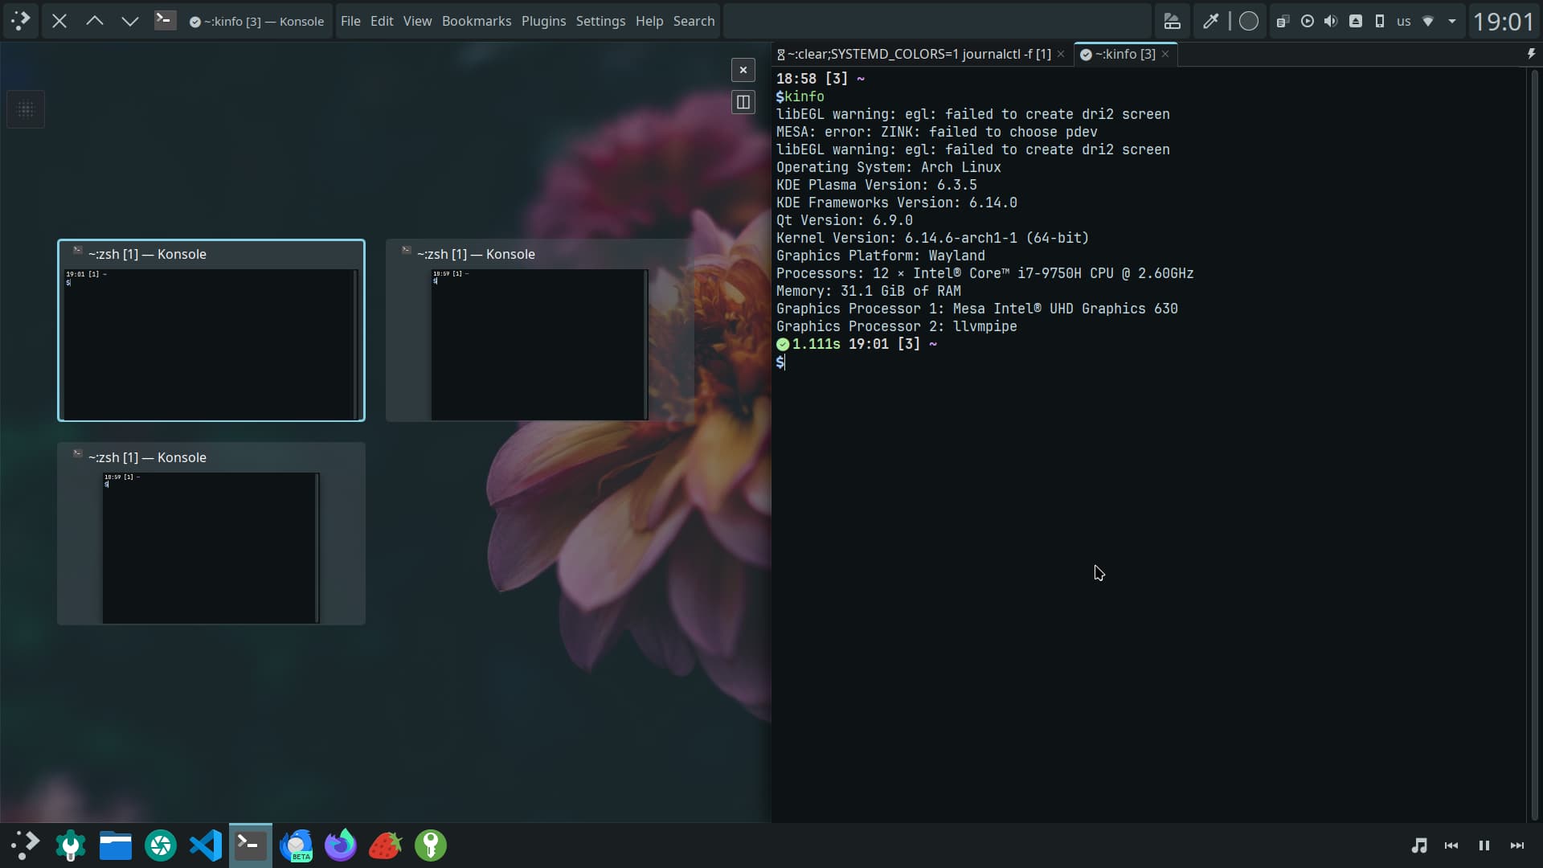The image size is (1543, 868).
Task: Open removable devices eject tray icon
Action: [1356, 21]
